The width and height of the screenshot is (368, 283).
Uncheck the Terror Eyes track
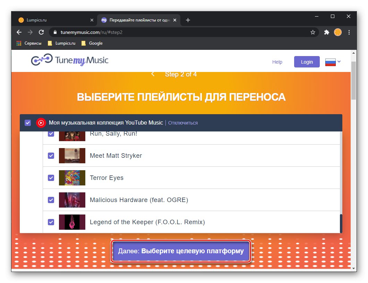(51, 178)
